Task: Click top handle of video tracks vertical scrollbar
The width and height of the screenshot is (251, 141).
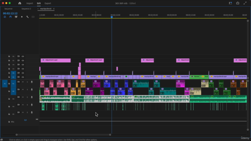Action: (248, 21)
